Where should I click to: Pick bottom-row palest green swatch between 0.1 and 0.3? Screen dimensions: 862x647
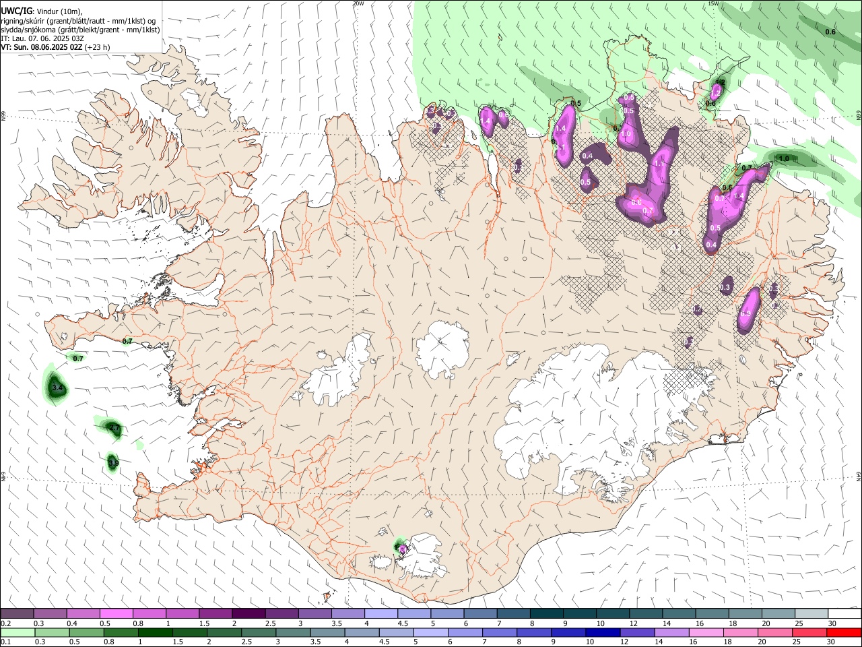(17, 632)
